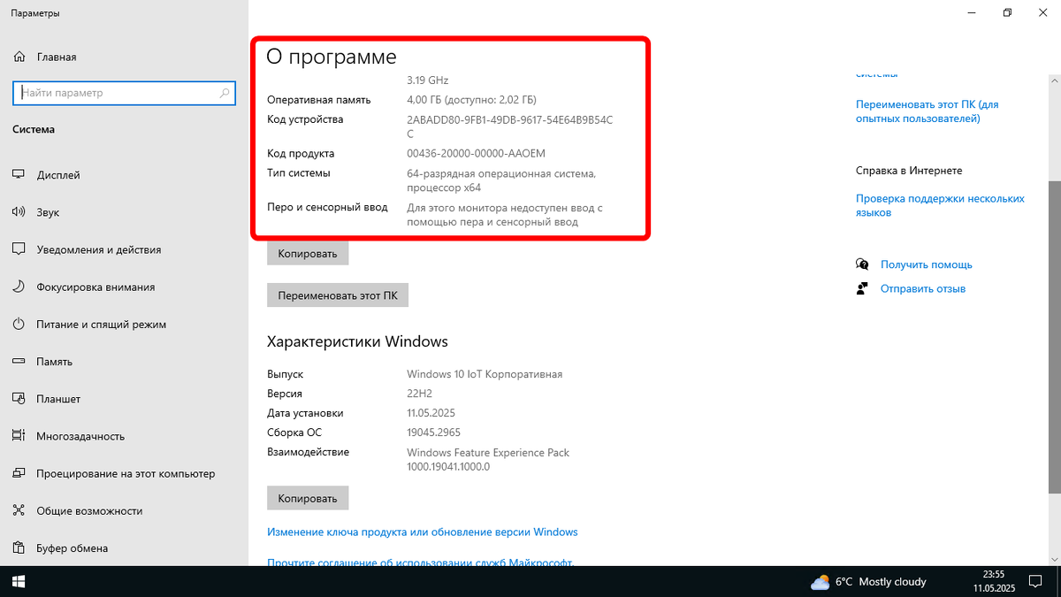Open the Windows Start menu
This screenshot has width=1061, height=597.
(19, 582)
